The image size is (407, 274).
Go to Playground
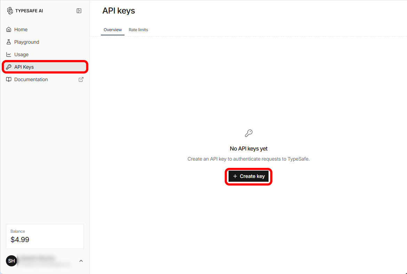[x=45, y=42]
